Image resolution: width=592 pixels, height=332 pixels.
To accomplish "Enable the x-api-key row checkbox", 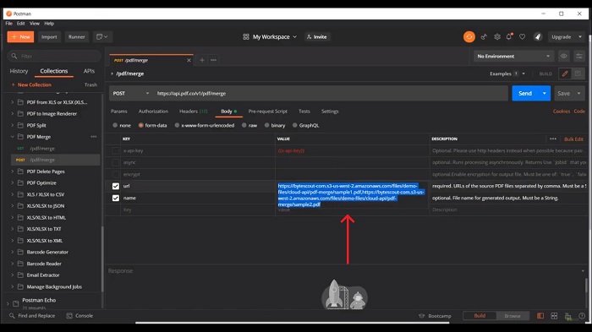I will (x=116, y=150).
